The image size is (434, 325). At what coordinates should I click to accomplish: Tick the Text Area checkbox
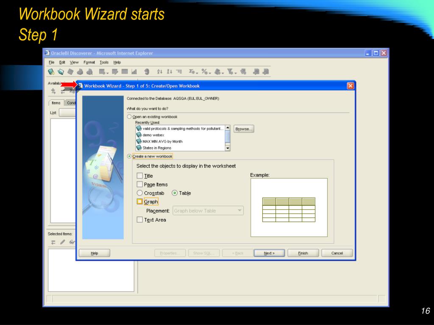(140, 220)
